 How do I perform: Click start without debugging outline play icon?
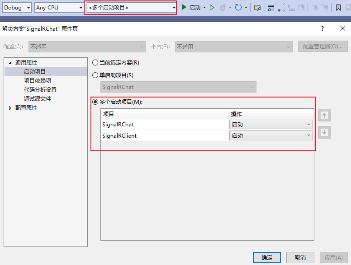tap(212, 8)
